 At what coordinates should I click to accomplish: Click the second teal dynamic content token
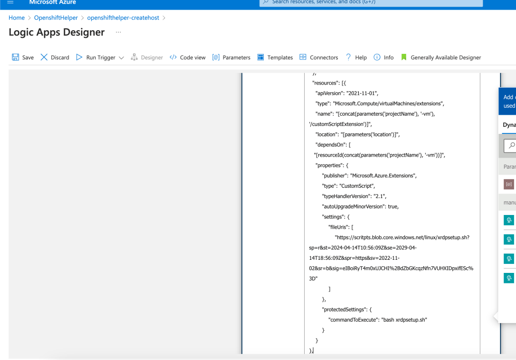[509, 239]
